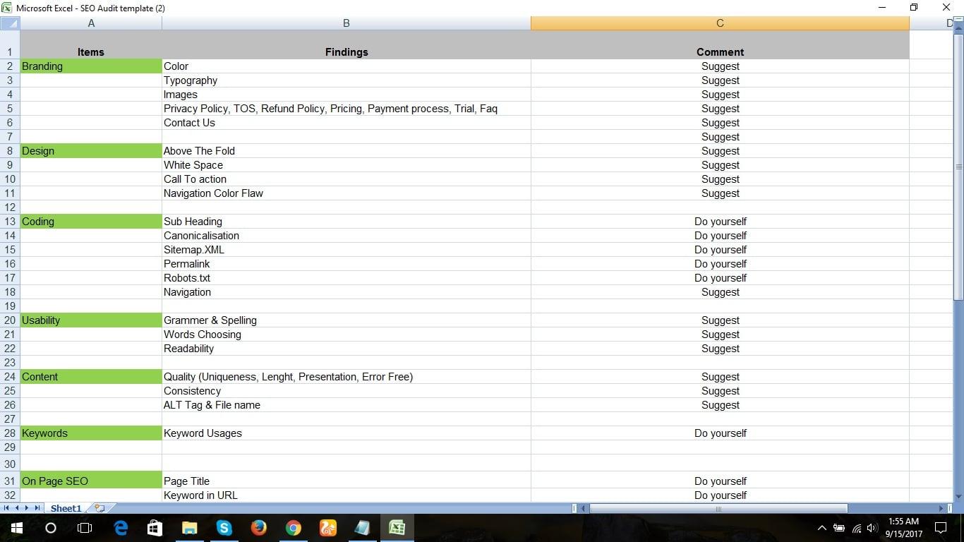Expand hidden icons in the system tray

click(x=821, y=527)
